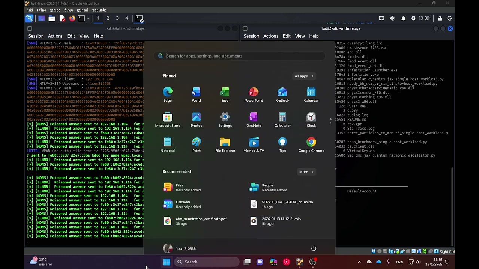
Task: Click the Start menu power button
Action: [x=314, y=248]
